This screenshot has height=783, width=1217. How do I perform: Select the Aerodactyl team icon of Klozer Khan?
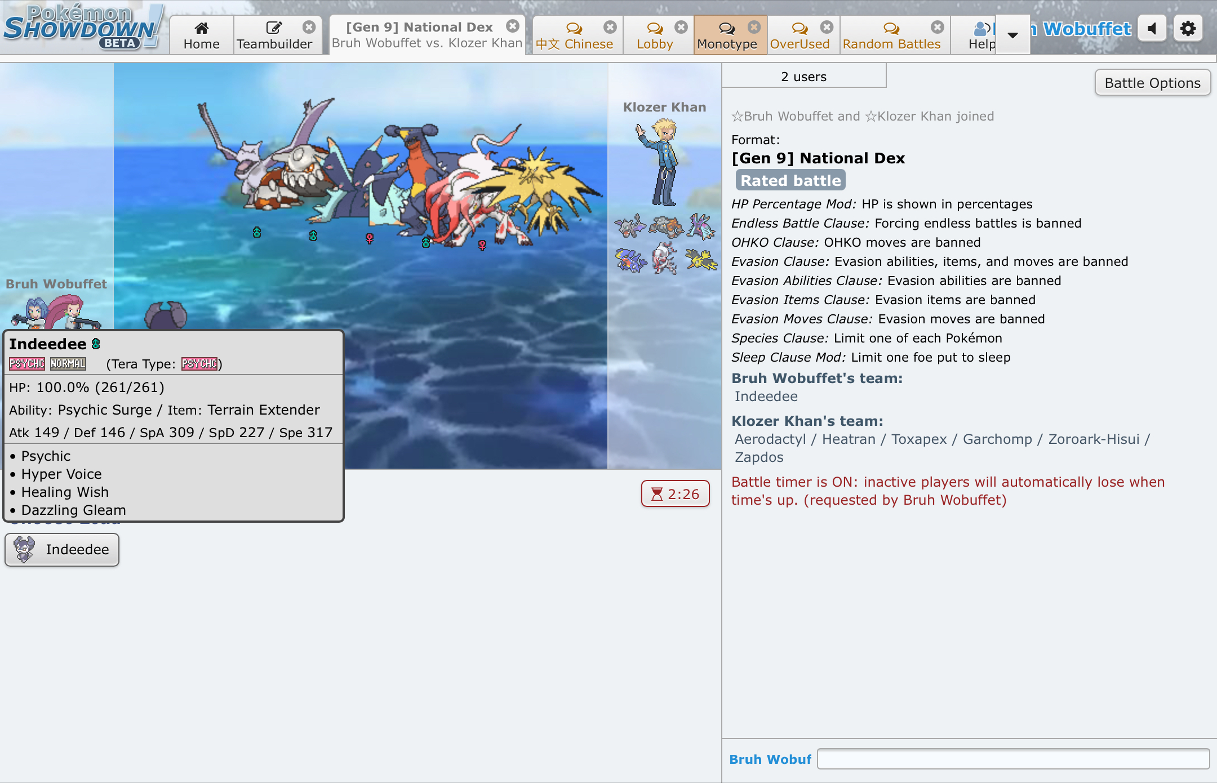629,226
